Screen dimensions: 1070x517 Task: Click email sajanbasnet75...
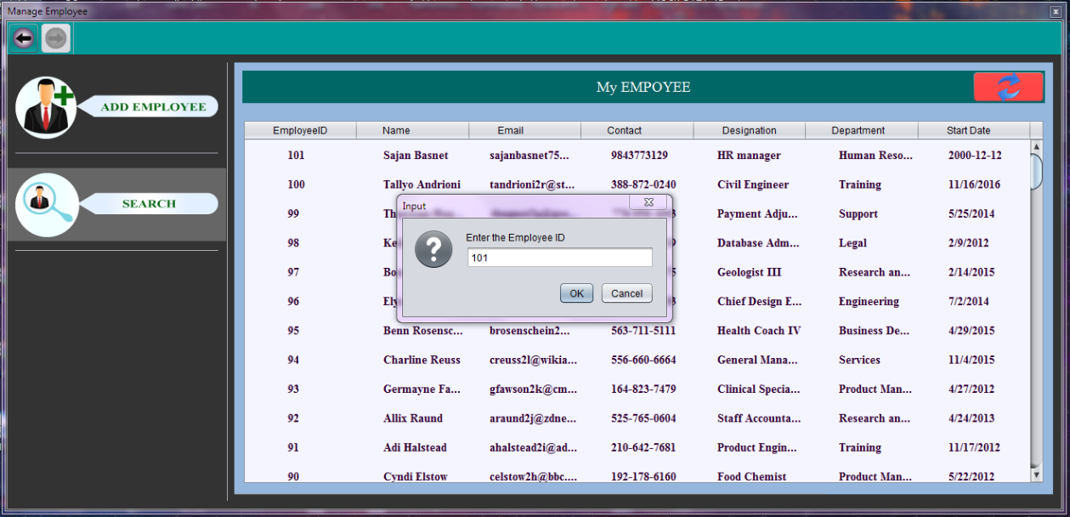pyautogui.click(x=529, y=156)
